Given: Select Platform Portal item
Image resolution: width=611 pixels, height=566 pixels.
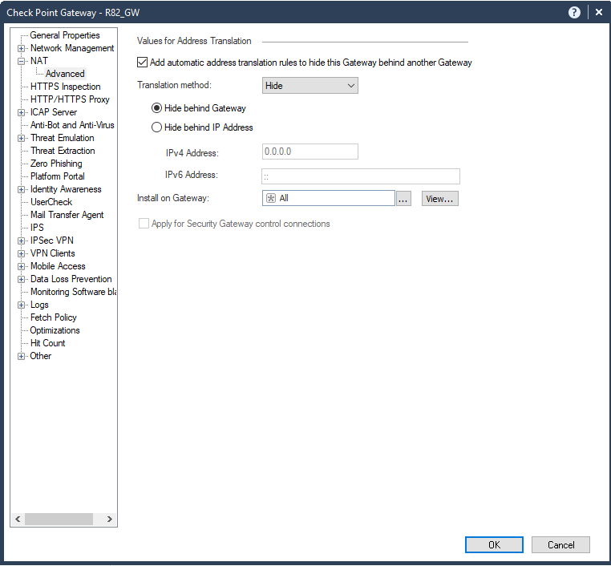Looking at the screenshot, I should tap(57, 176).
